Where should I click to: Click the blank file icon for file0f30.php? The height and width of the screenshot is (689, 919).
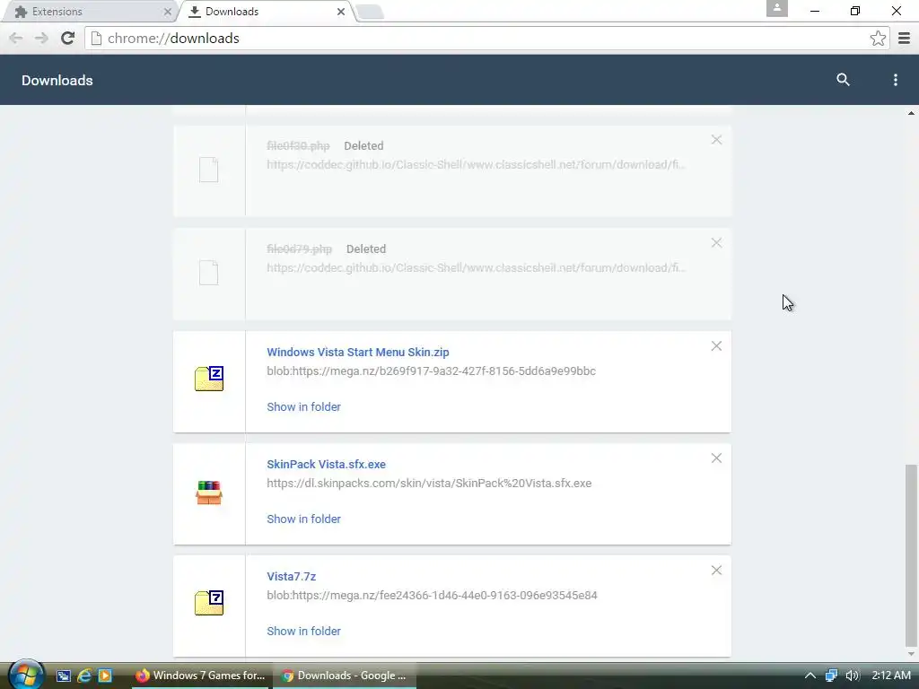pyautogui.click(x=208, y=170)
